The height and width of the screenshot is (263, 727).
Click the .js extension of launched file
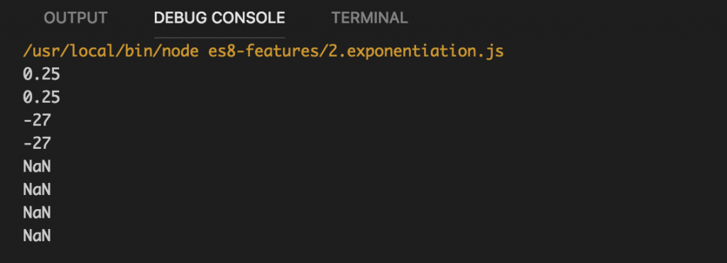click(490, 52)
